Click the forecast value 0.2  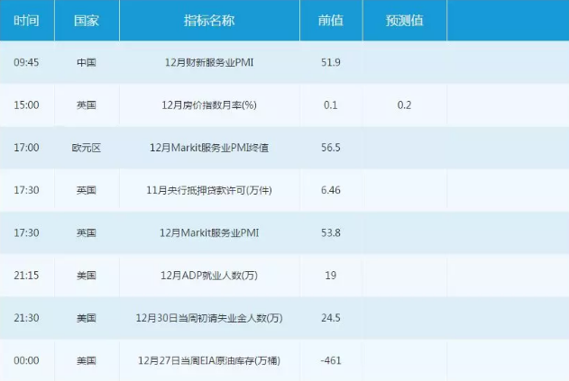pyautogui.click(x=404, y=105)
